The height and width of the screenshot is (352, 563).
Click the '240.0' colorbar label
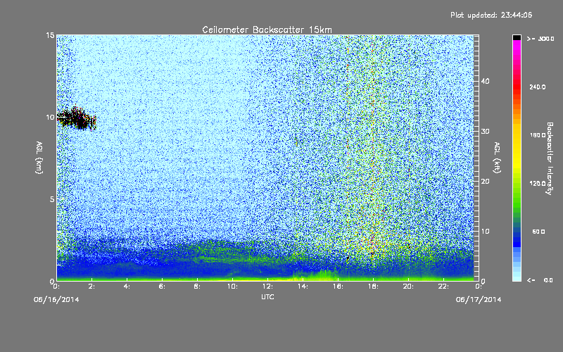(x=538, y=87)
